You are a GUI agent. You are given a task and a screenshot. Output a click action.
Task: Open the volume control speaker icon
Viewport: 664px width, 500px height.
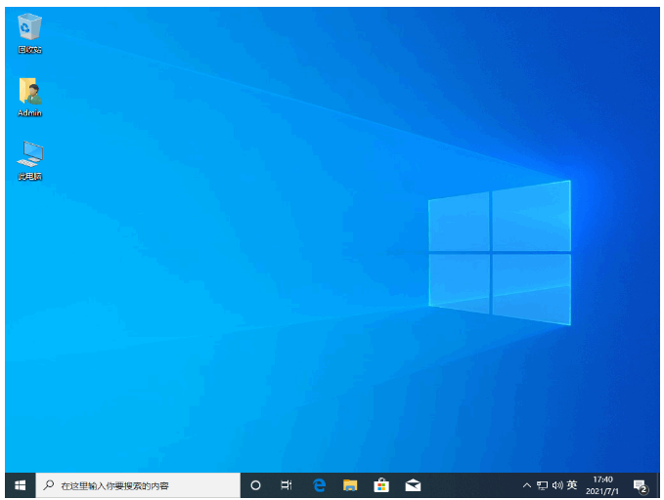557,485
